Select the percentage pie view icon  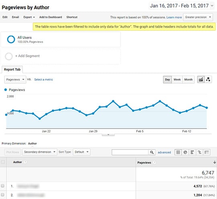pos(185,152)
